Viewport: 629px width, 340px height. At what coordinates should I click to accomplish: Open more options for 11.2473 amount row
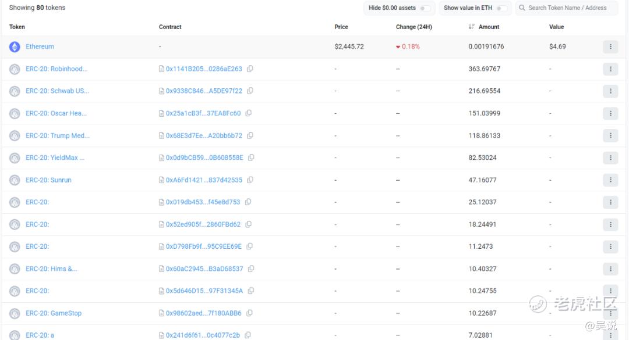(x=610, y=246)
